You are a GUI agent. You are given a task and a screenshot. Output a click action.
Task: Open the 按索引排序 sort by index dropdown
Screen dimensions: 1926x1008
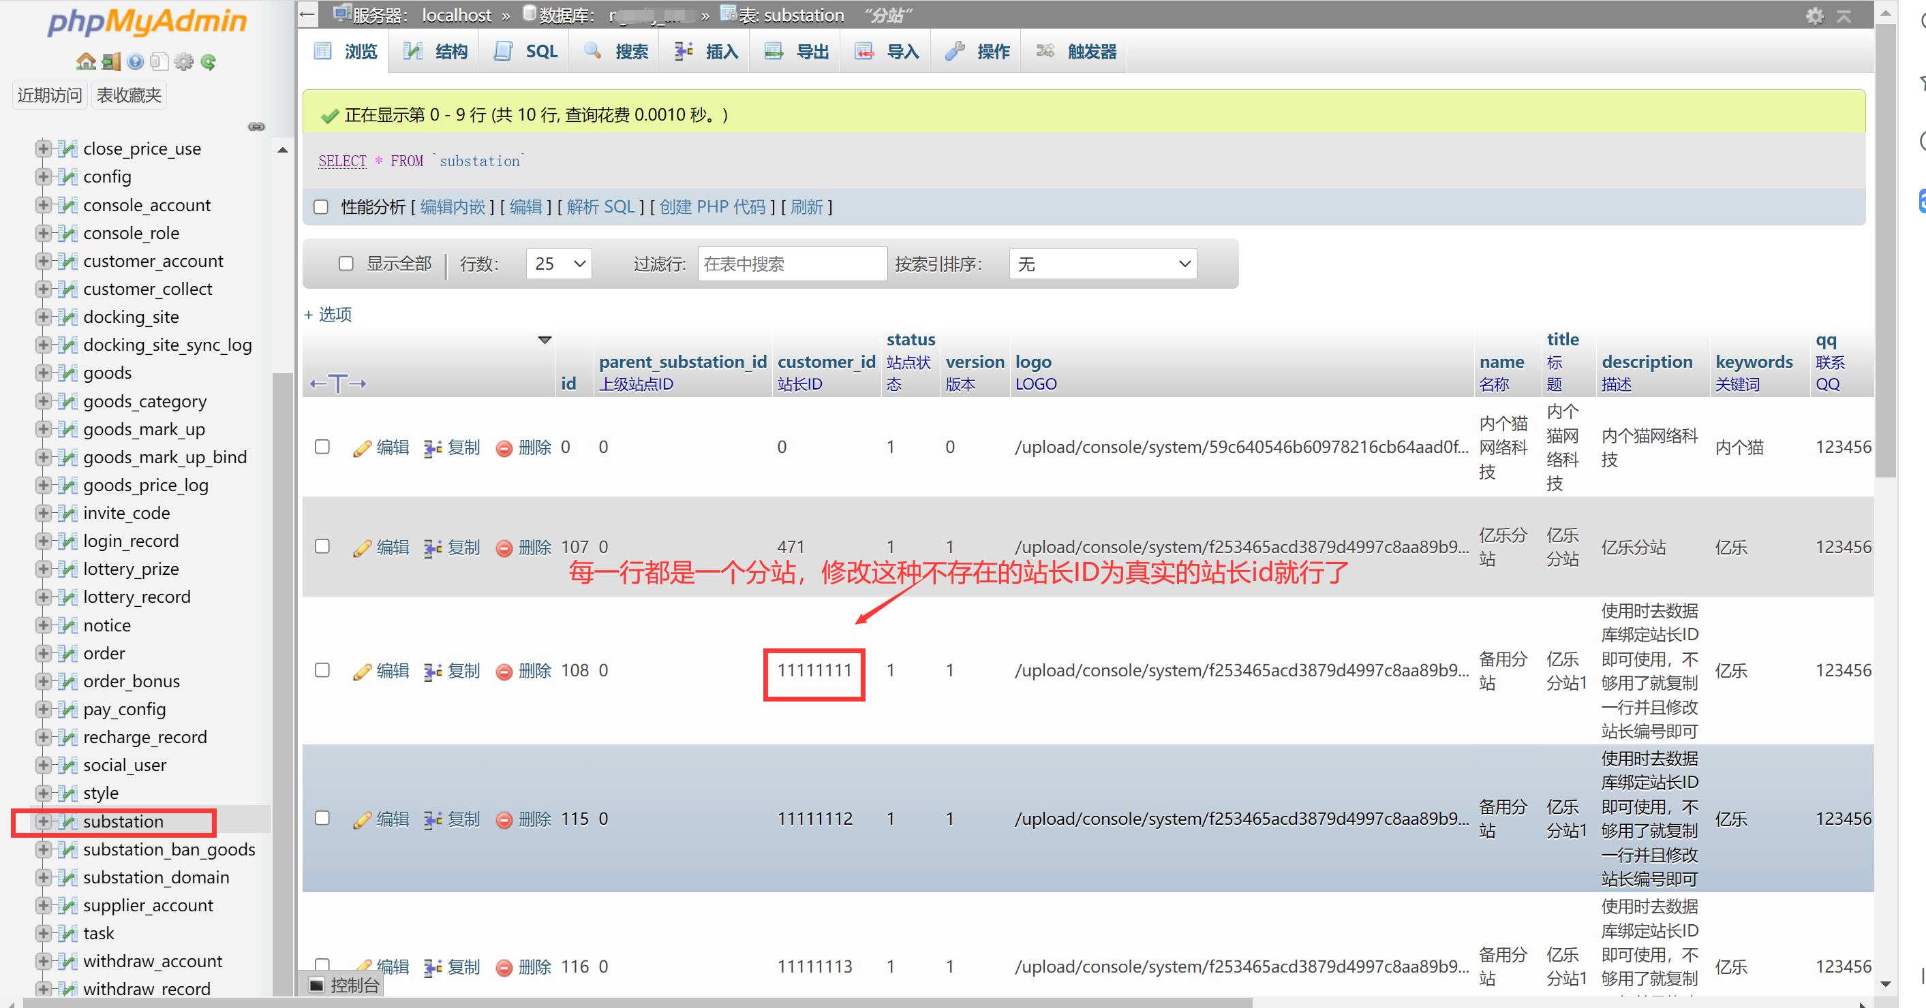pyautogui.click(x=1102, y=263)
